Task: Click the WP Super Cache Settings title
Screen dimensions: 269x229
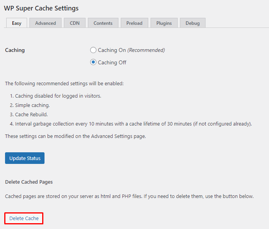Action: 41,8
